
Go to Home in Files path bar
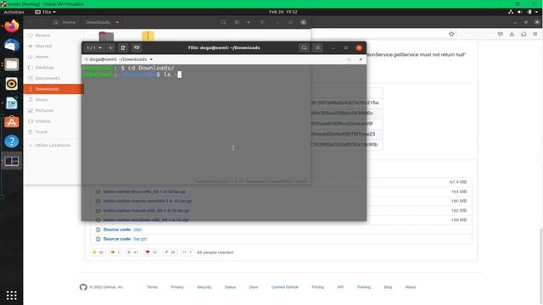(x=64, y=22)
